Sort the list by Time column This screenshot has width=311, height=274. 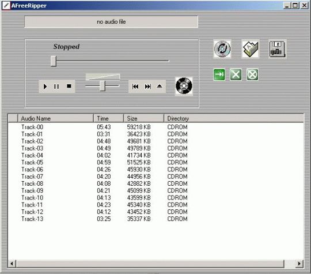tap(108, 118)
